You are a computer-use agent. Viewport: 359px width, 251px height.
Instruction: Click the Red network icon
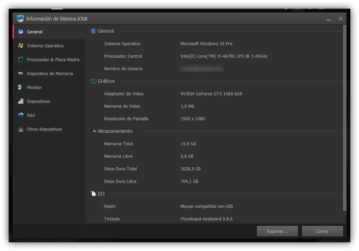[20, 115]
